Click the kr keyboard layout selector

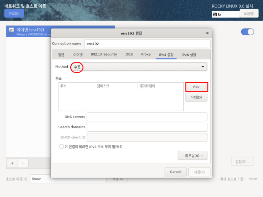tap(226, 14)
